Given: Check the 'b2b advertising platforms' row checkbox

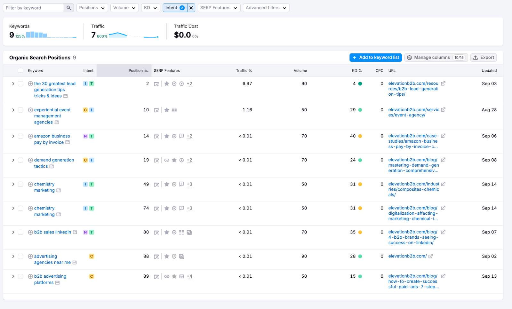Looking at the screenshot, I should coord(20,276).
